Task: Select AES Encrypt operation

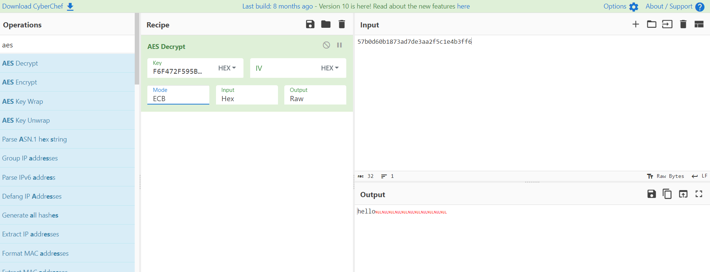Action: click(x=67, y=82)
